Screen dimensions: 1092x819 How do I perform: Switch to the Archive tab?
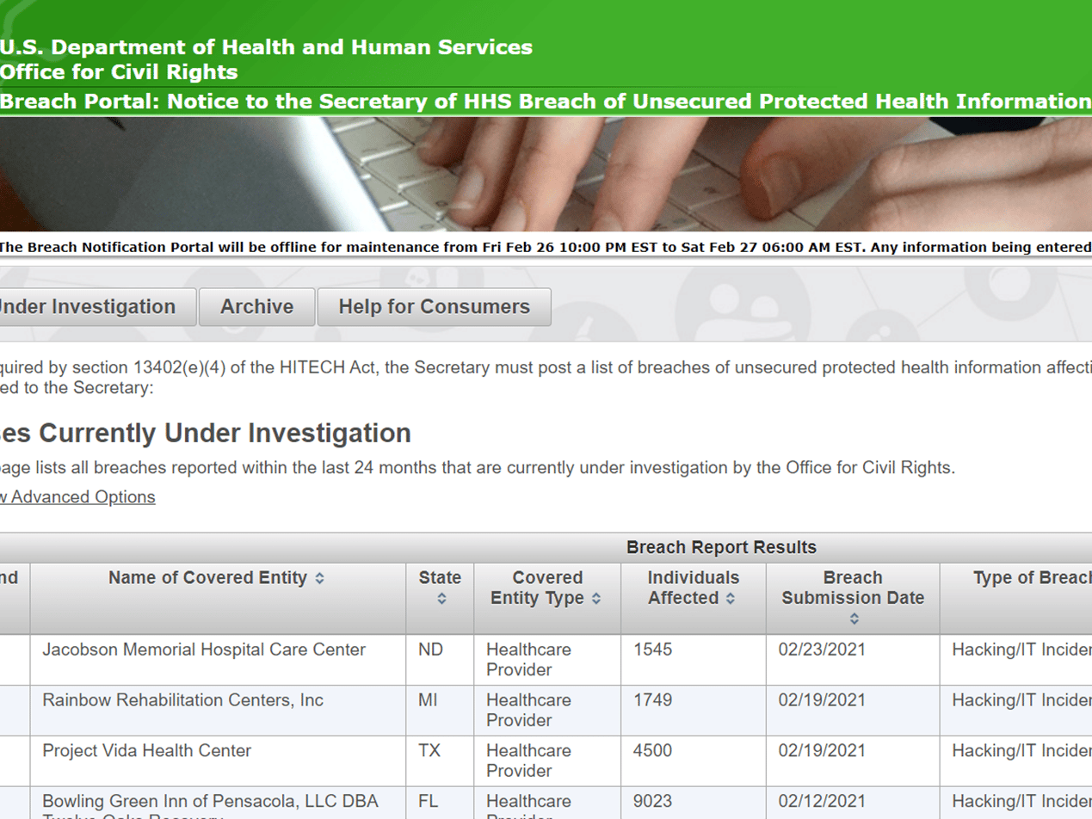(x=256, y=307)
